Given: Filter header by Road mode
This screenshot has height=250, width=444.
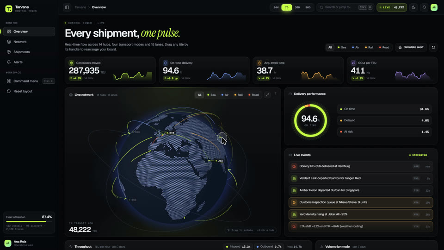Looking at the screenshot, I should tap(384, 47).
